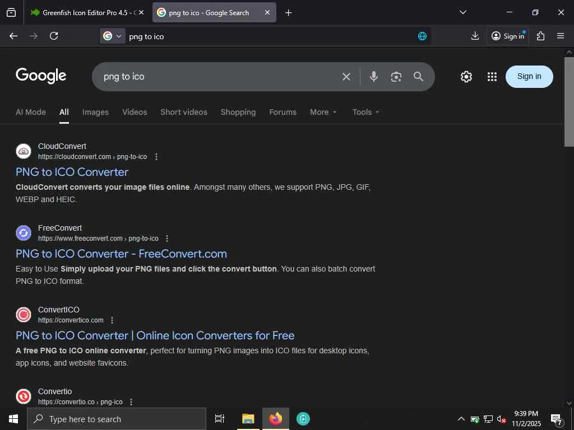Open CloudConvert result options menu
This screenshot has height=430, width=574.
coord(156,157)
